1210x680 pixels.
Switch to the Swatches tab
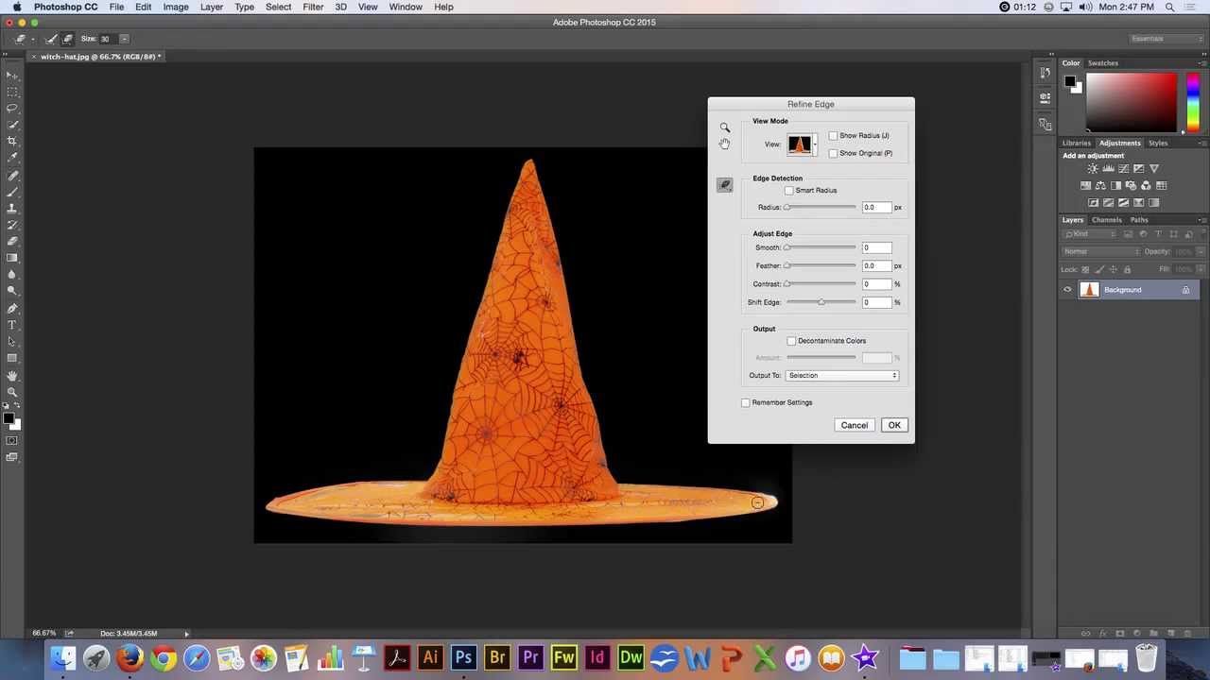[x=1102, y=63]
